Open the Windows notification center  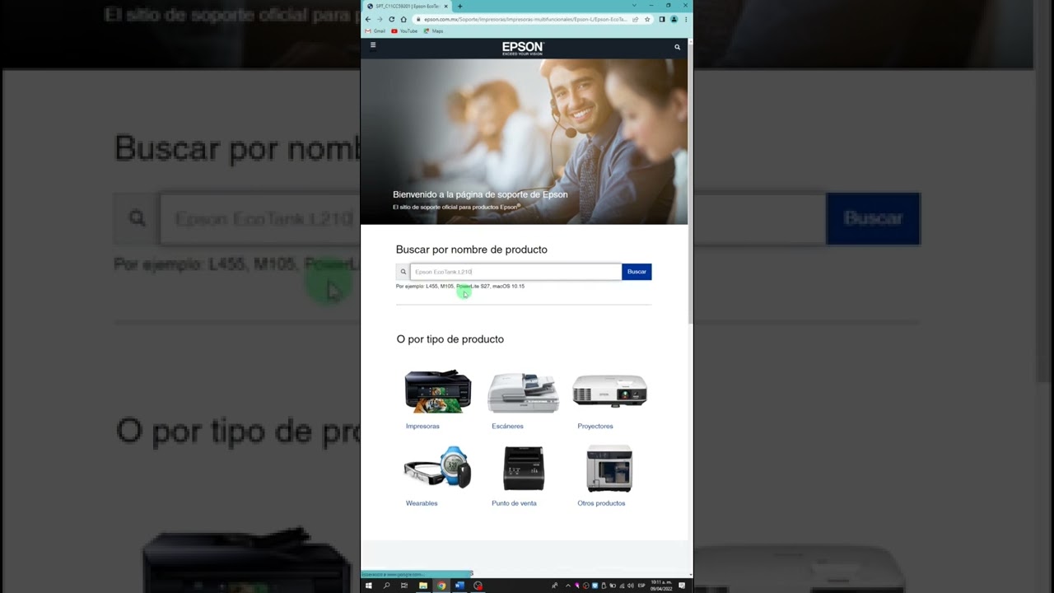click(x=682, y=586)
